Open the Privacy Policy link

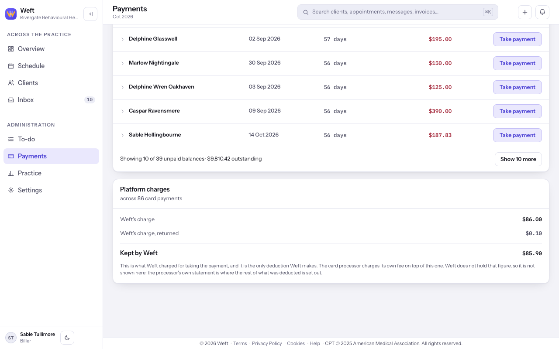pyautogui.click(x=267, y=343)
